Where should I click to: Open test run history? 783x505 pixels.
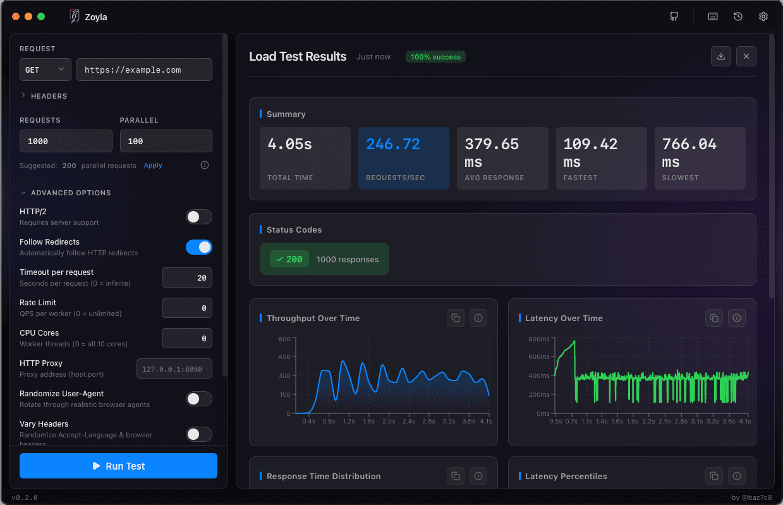click(x=737, y=16)
